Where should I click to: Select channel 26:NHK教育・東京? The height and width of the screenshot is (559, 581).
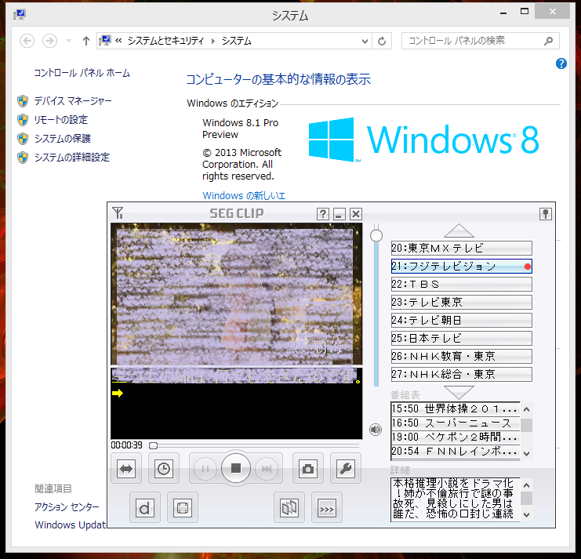tap(461, 356)
